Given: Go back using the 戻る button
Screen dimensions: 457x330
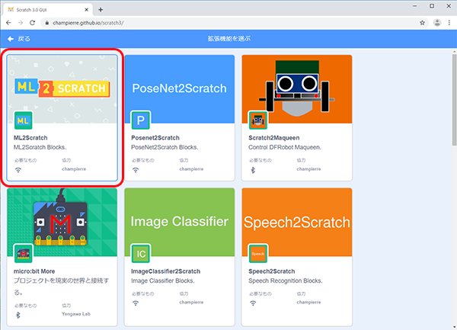Looking at the screenshot, I should (18, 38).
